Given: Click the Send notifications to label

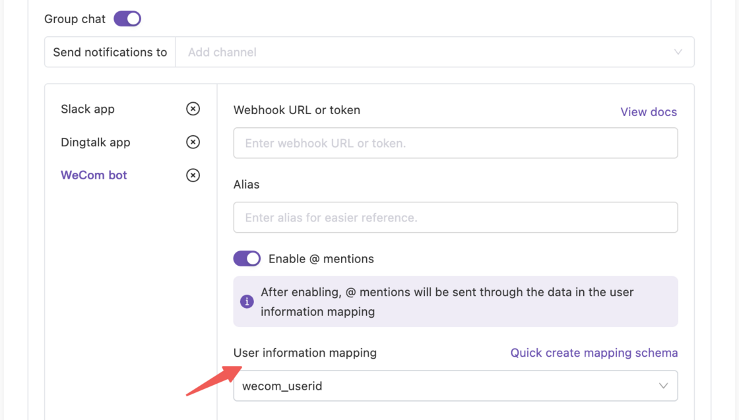Looking at the screenshot, I should 109,51.
